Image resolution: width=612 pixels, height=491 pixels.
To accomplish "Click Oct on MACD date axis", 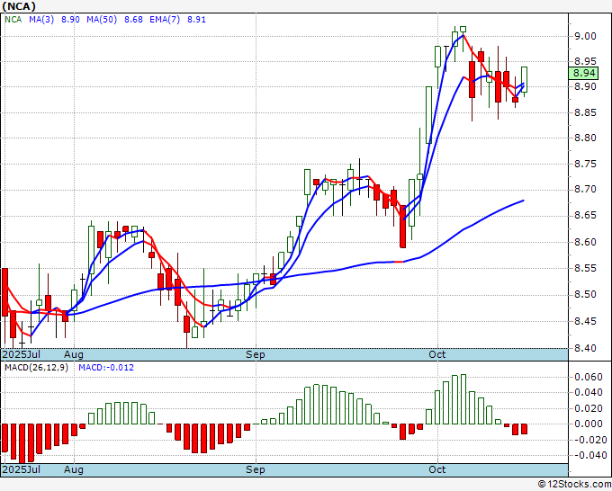I will (x=437, y=469).
